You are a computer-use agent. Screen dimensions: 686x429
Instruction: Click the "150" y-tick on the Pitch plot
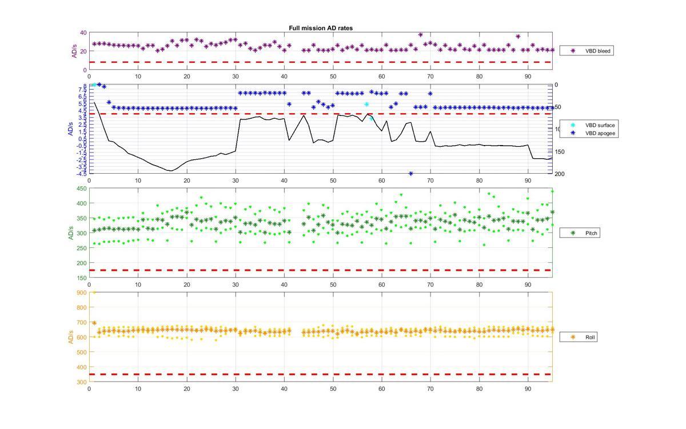click(x=82, y=278)
